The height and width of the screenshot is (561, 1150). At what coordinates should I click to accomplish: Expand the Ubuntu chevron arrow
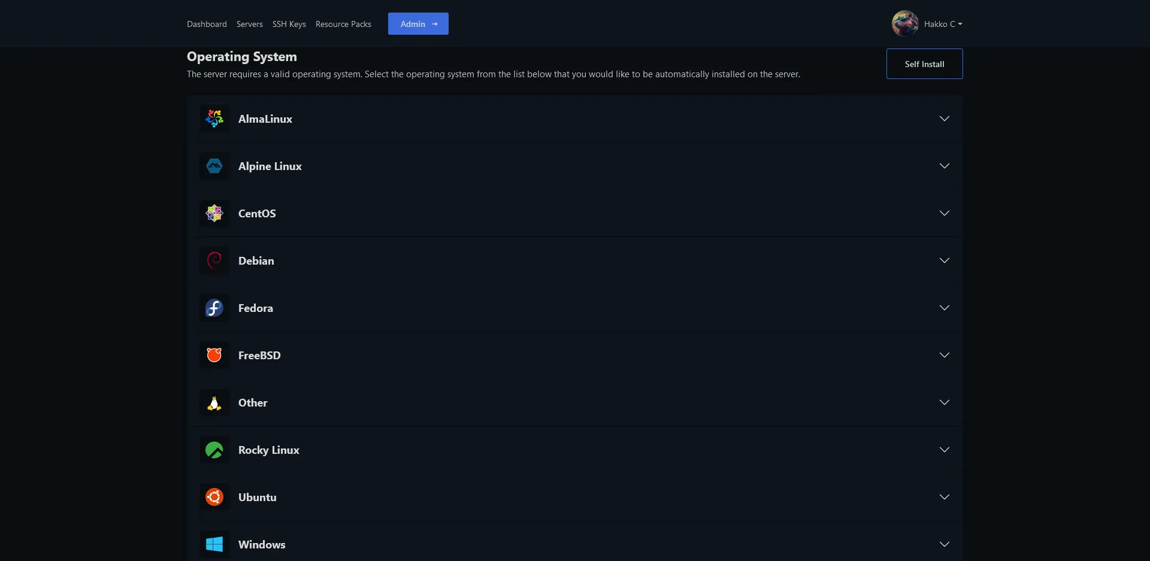coord(944,497)
